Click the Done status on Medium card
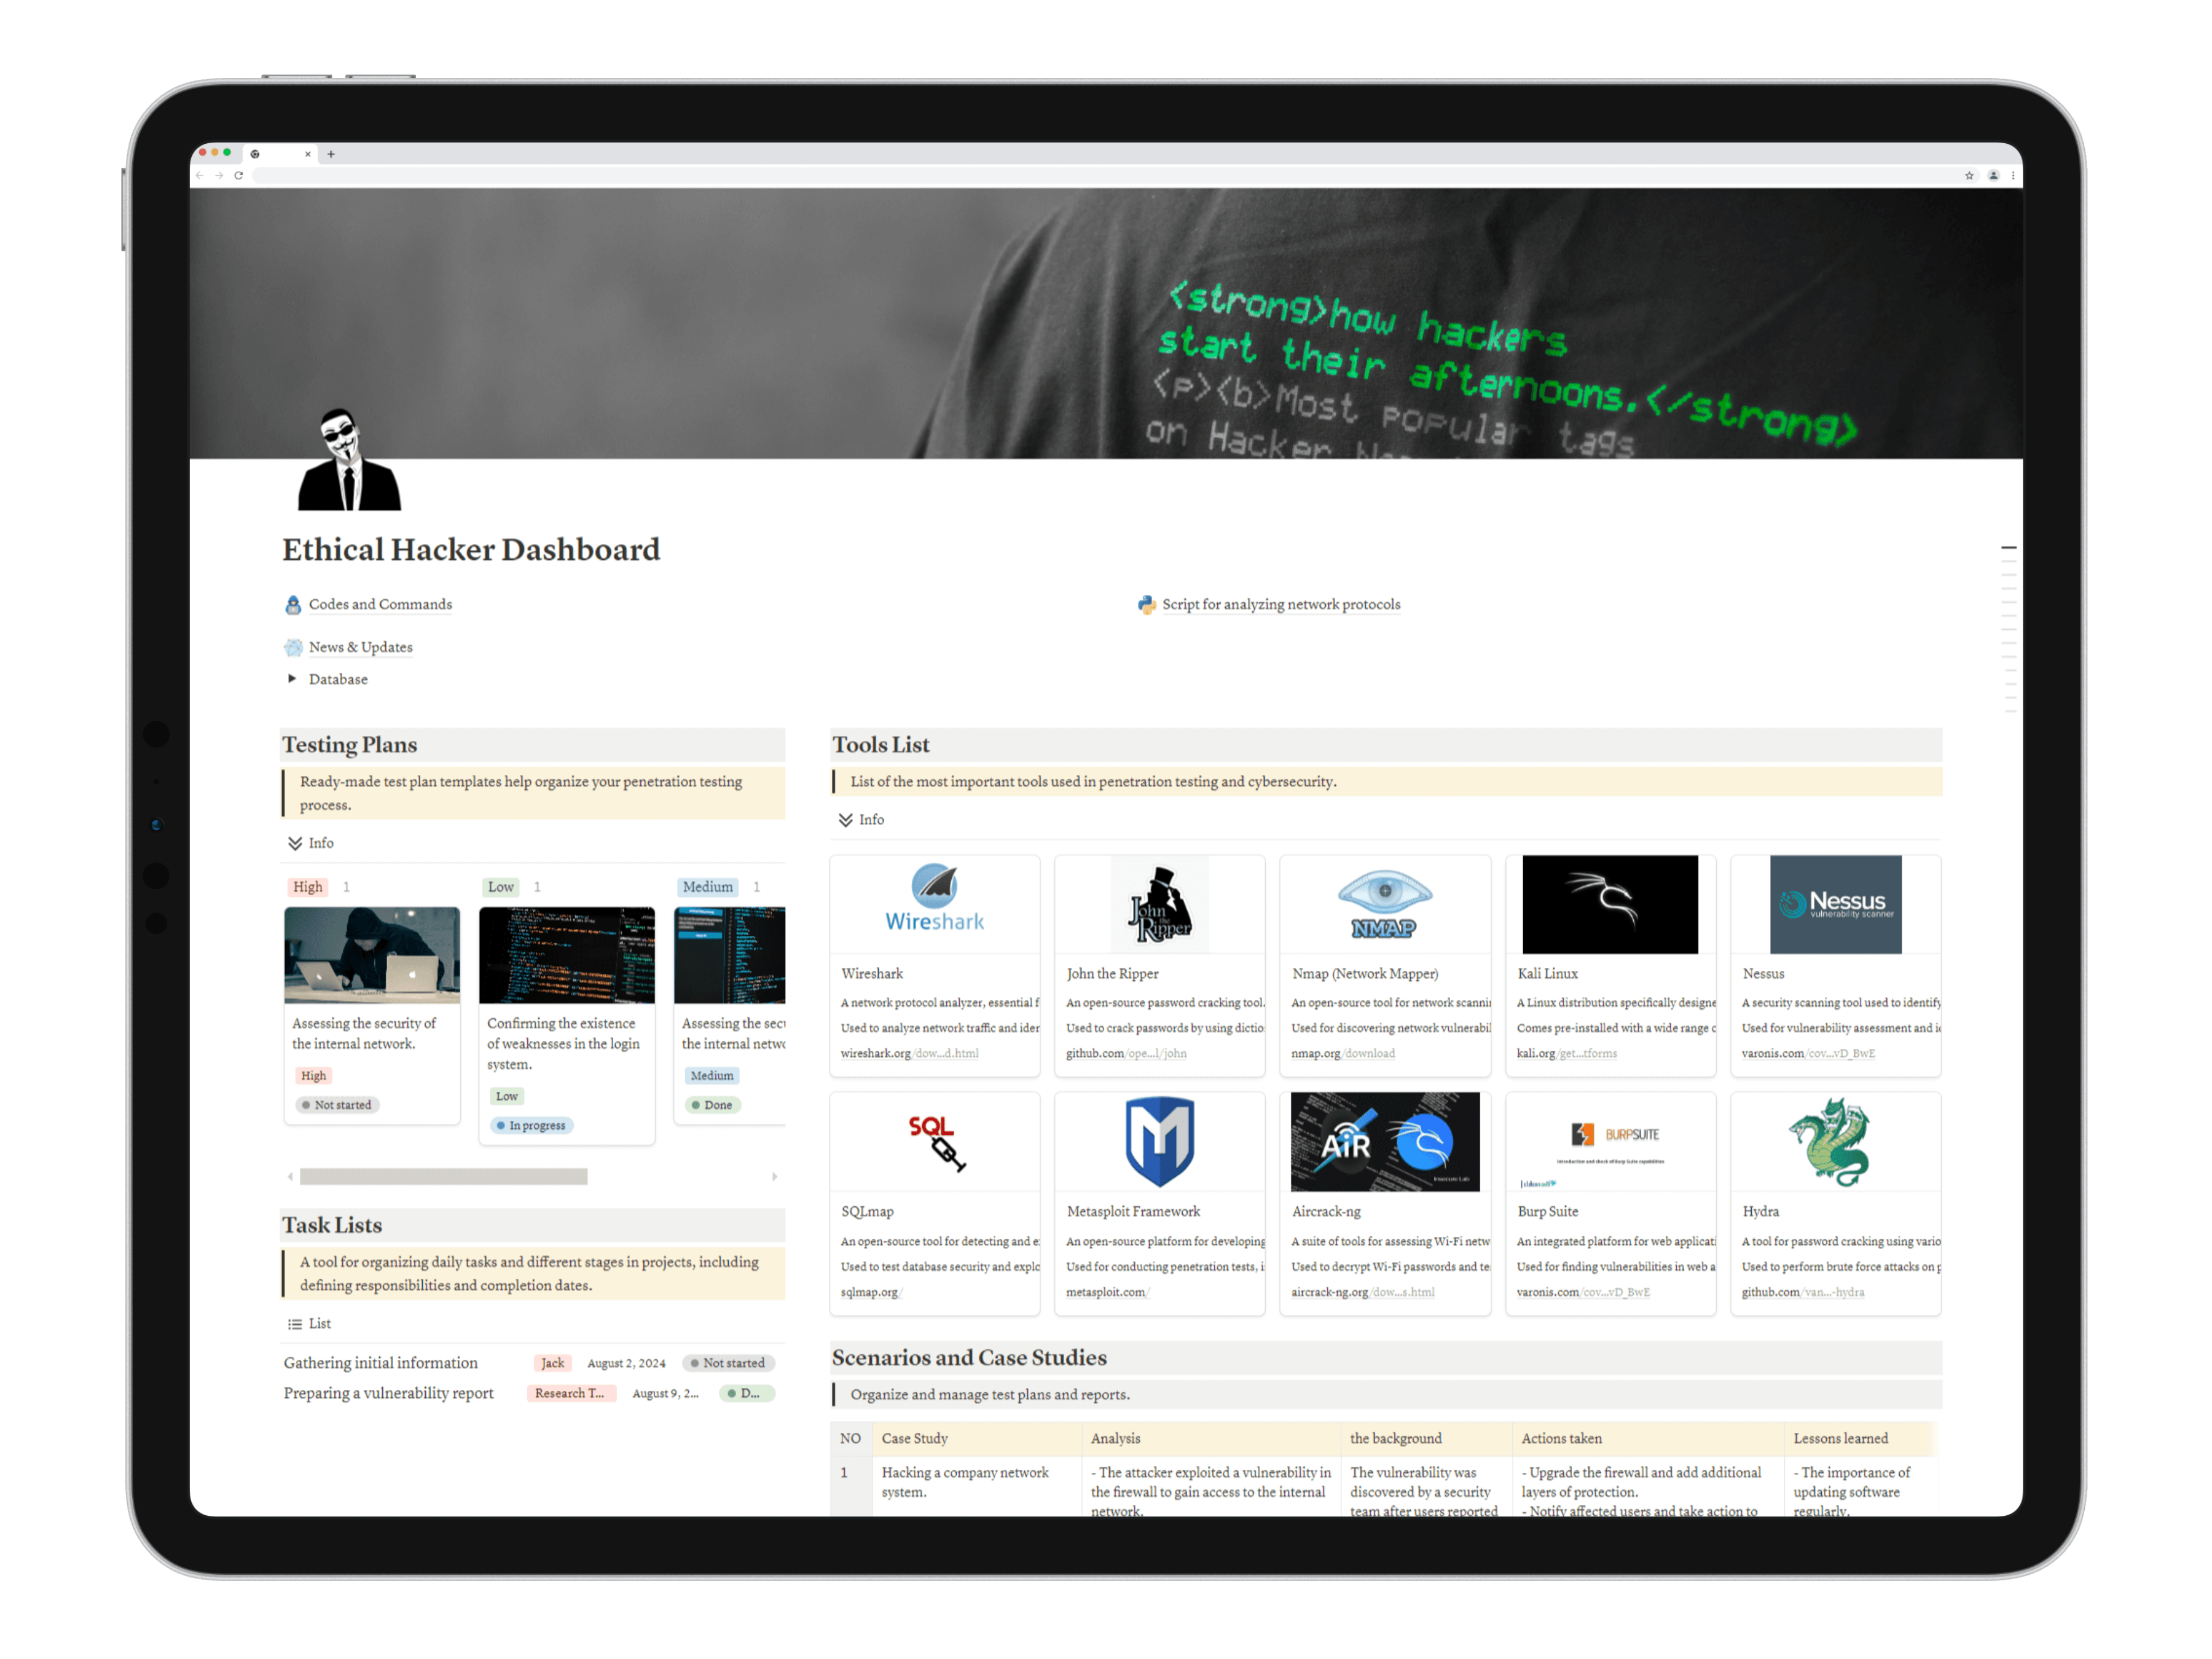 [x=712, y=1105]
